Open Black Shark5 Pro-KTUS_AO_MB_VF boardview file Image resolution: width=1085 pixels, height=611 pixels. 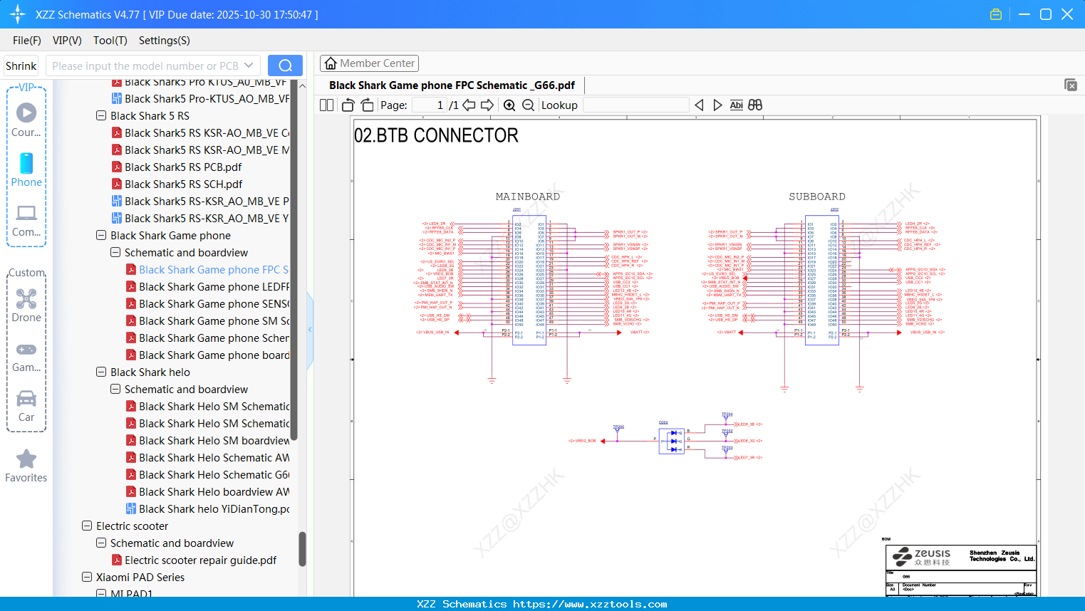(x=200, y=99)
